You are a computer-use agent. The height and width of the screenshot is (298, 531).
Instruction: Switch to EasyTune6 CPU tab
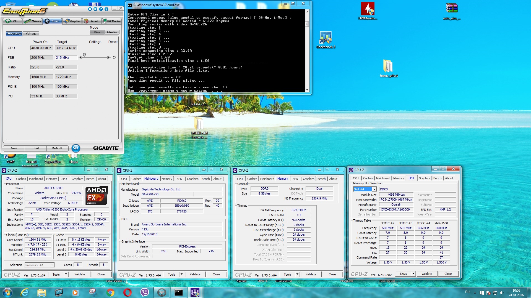pyautogui.click(x=13, y=21)
